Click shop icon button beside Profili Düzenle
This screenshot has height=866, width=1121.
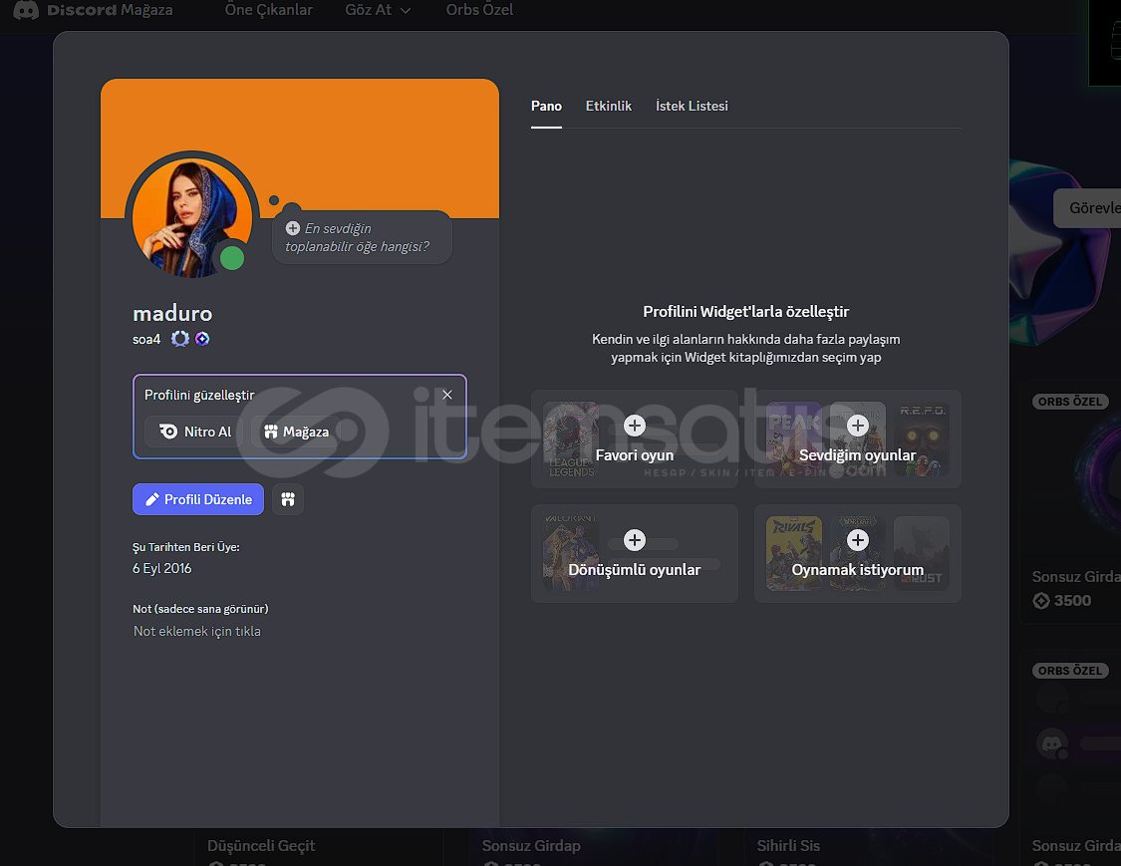tap(288, 499)
